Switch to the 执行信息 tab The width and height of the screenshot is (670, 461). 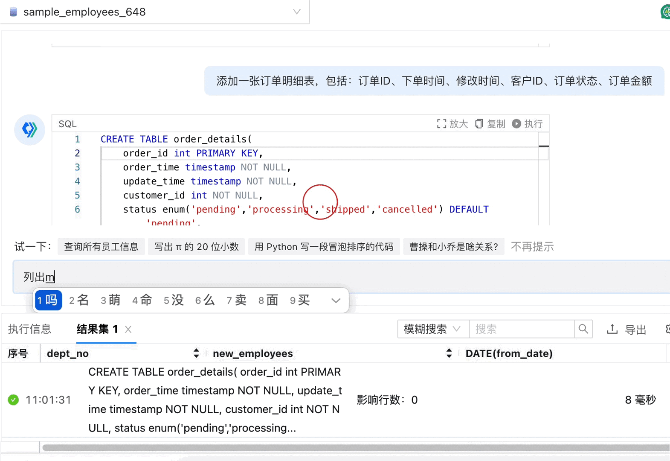pyautogui.click(x=29, y=329)
